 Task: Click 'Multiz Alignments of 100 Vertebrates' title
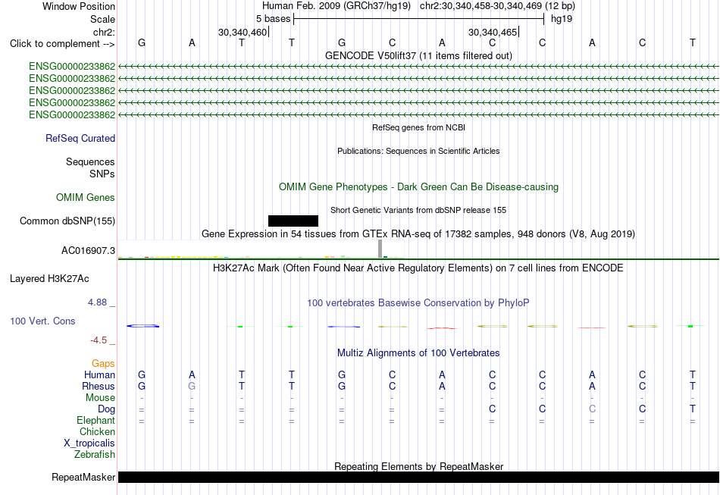tap(418, 352)
